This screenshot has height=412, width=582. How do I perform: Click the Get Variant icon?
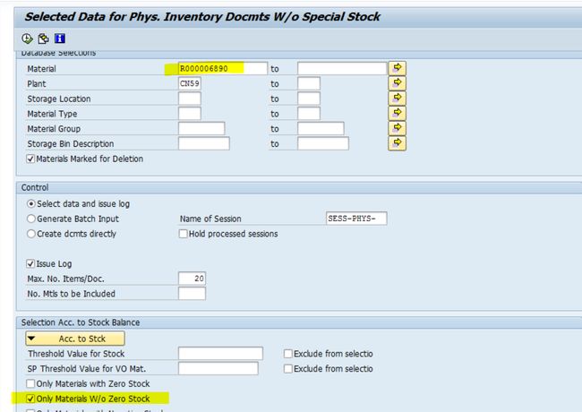[x=44, y=39]
